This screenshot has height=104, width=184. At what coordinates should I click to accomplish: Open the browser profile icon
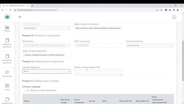(178, 10)
